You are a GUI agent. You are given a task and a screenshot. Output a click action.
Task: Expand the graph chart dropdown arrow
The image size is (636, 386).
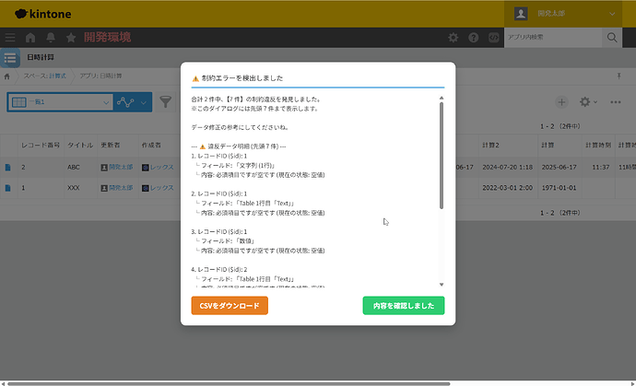[144, 102]
